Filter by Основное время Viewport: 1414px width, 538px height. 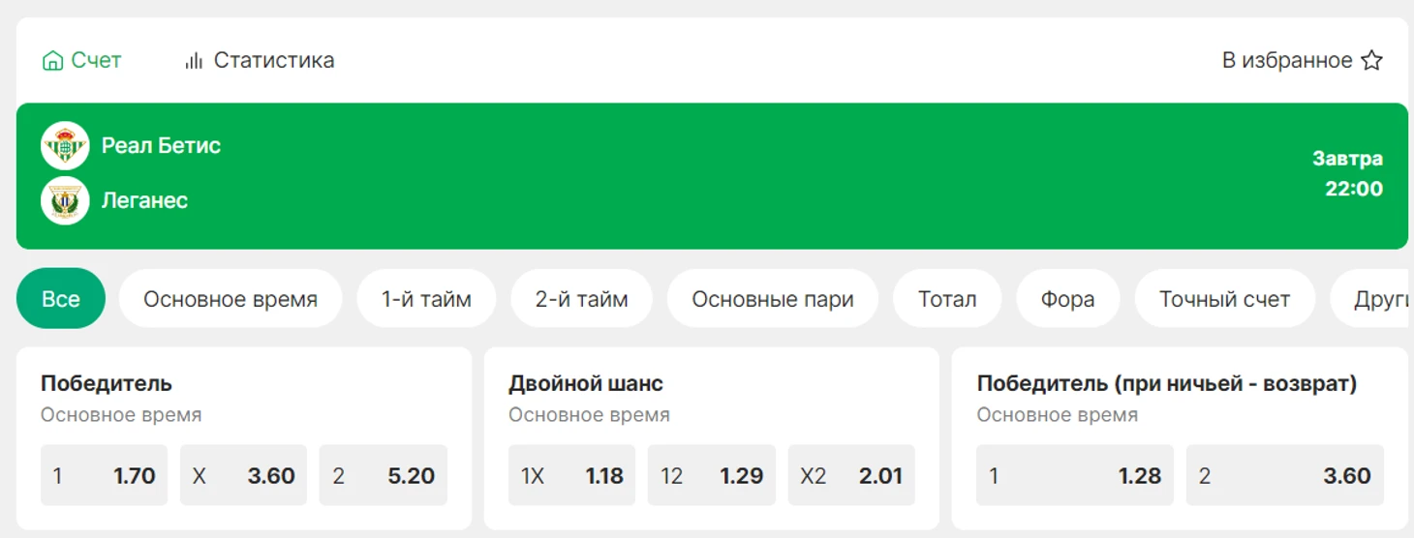coord(231,299)
